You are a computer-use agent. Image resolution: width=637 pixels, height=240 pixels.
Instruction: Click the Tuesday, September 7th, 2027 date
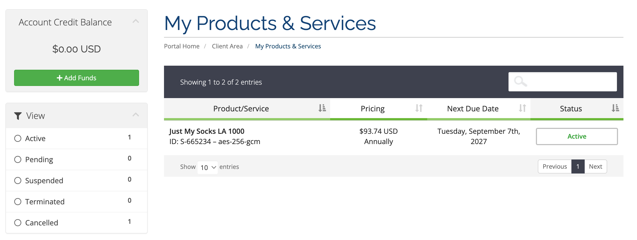(x=479, y=136)
